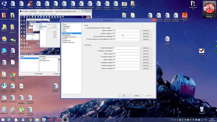Select Переключатель сцен in the settings list
Image resolution: width=217 pixels, height=122 pixels.
(72, 42)
